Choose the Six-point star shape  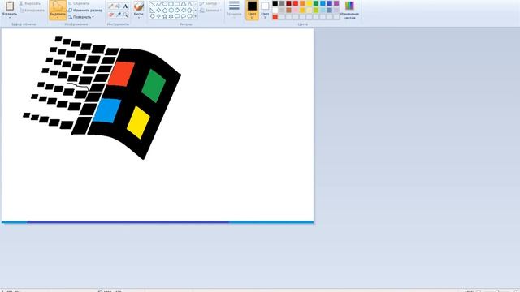[171, 16]
